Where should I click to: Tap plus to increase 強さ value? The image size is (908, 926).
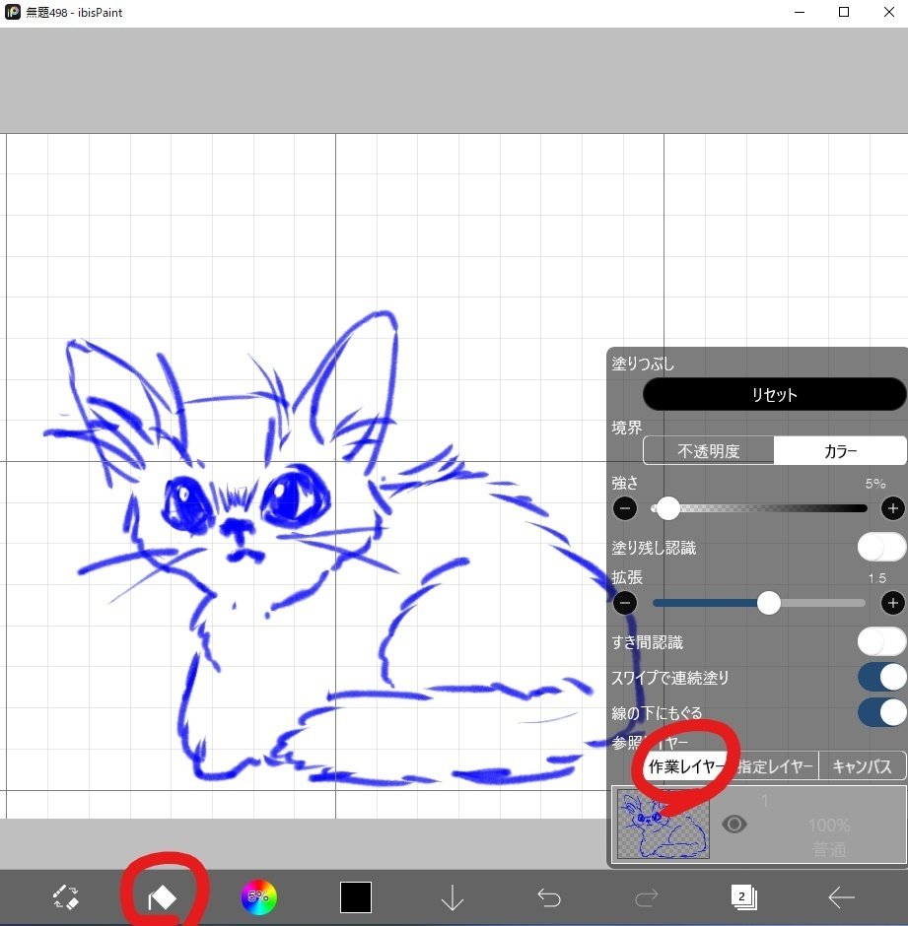[892, 508]
